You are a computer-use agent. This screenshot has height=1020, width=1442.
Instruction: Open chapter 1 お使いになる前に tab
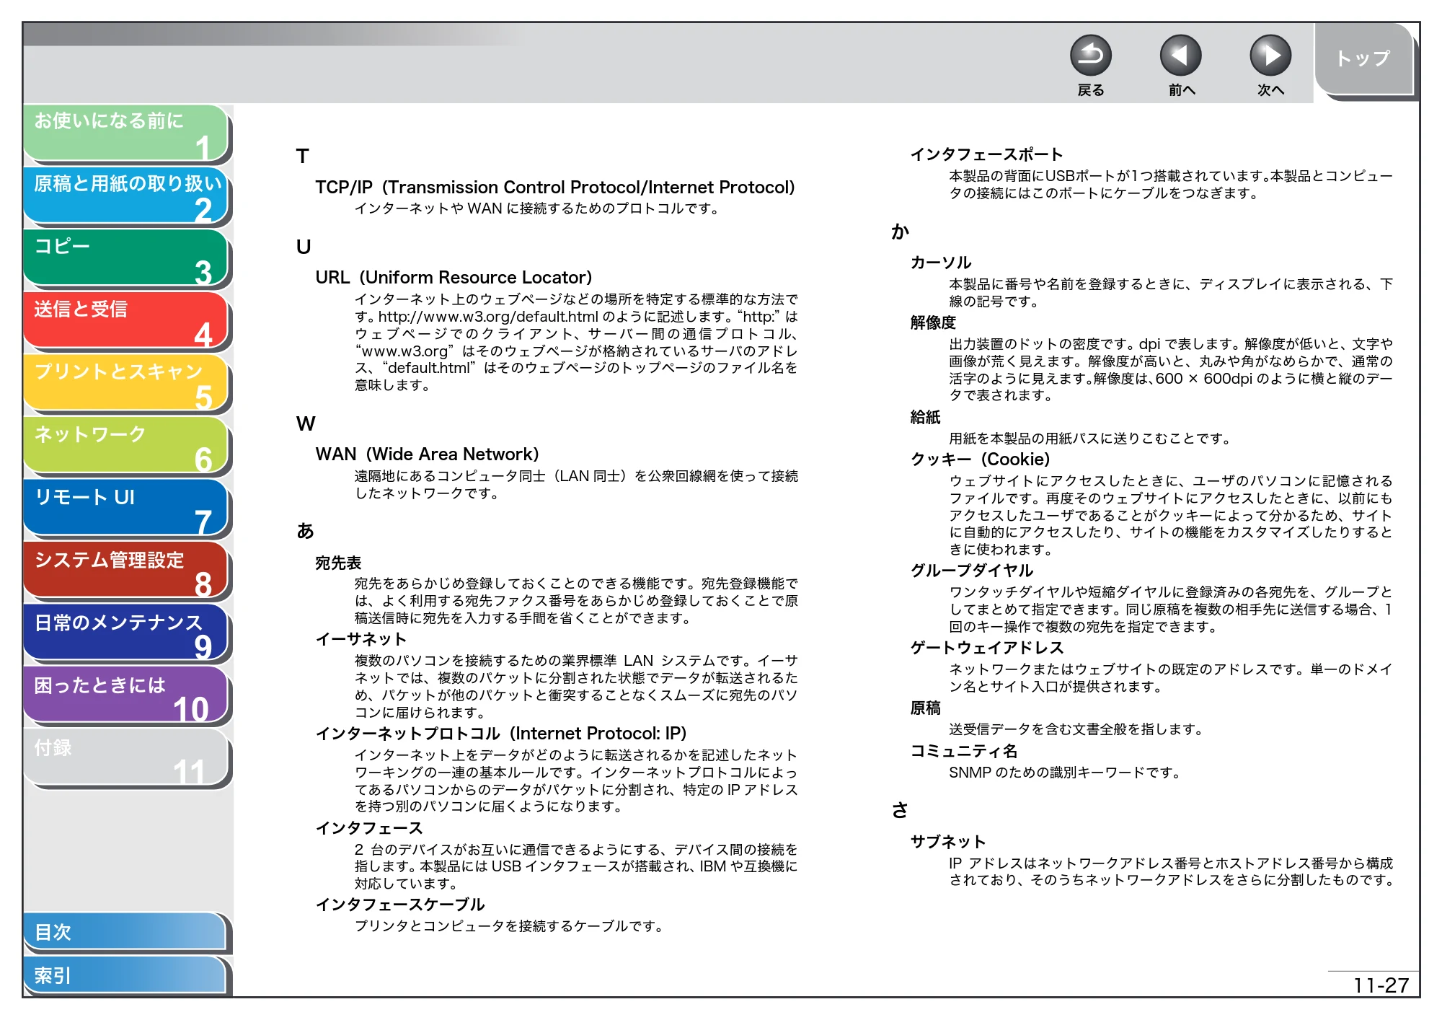click(x=126, y=133)
